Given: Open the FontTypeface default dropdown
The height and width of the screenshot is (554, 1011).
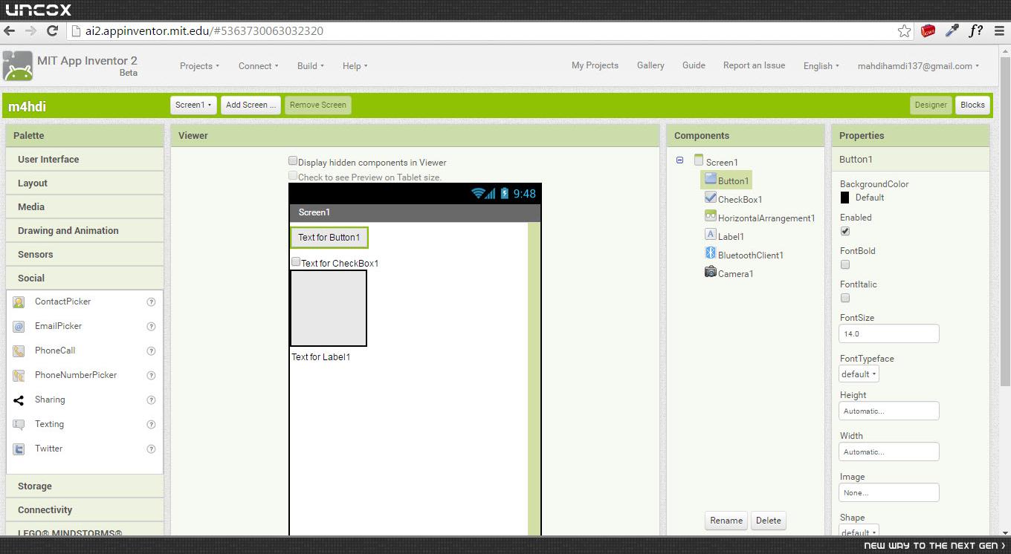Looking at the screenshot, I should click(x=859, y=374).
